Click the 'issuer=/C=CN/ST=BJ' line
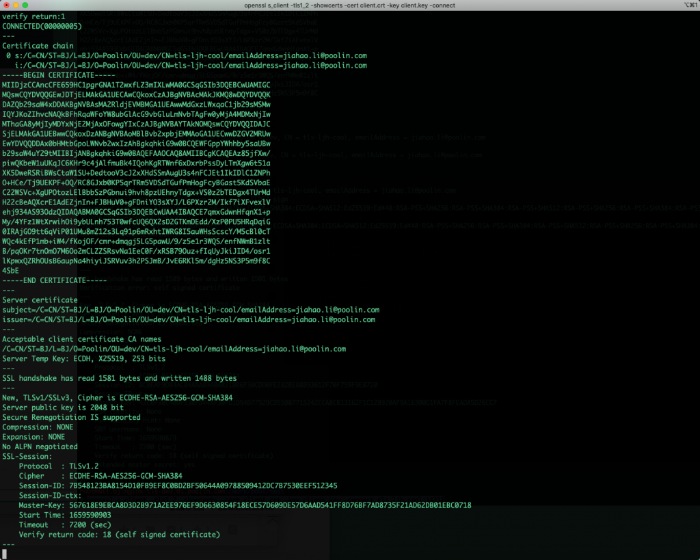Image resolution: width=700 pixels, height=560 pixels. 189,320
